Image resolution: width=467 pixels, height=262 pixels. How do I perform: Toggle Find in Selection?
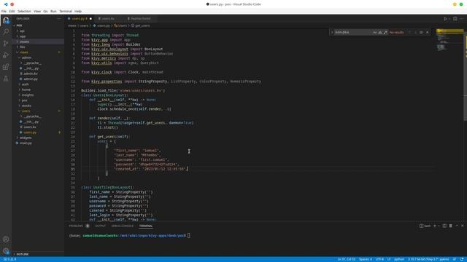[x=421, y=32]
